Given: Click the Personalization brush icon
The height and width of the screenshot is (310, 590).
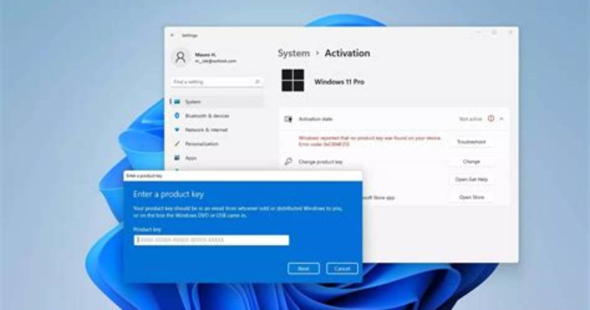Looking at the screenshot, I should [x=177, y=144].
